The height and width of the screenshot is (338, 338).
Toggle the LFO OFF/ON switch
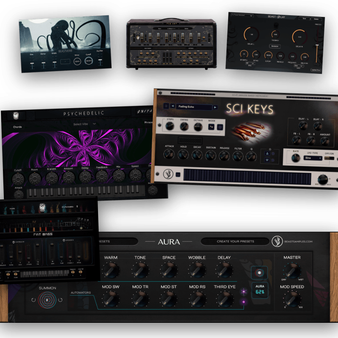click(329, 158)
